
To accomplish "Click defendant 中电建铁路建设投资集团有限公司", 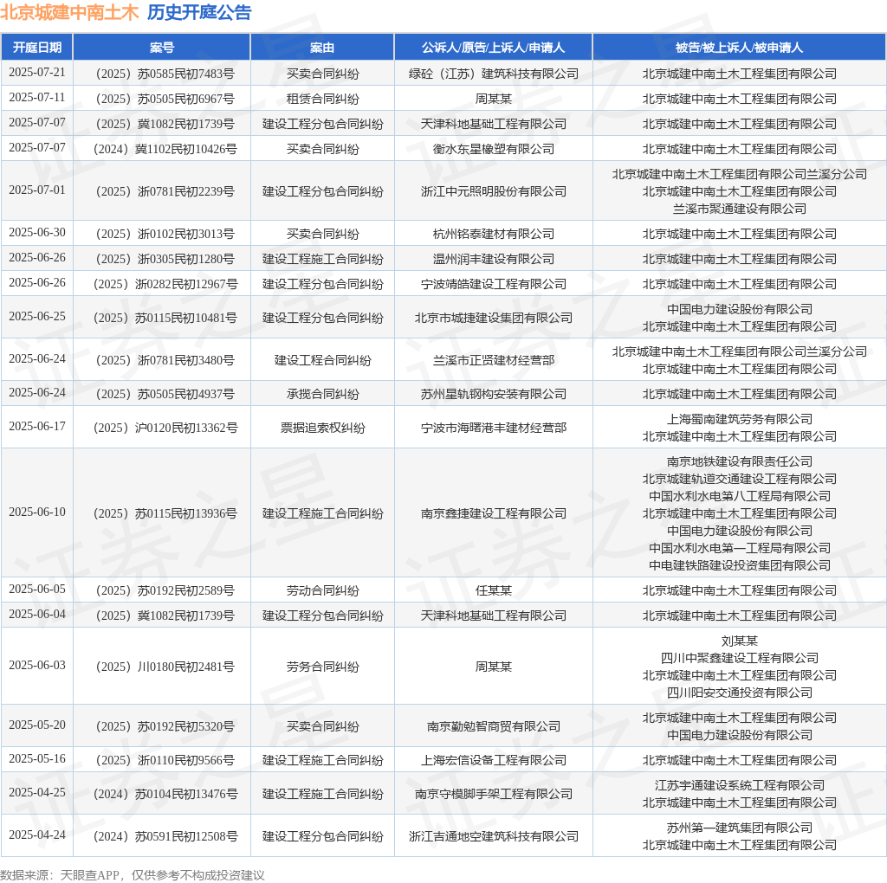I will pos(740,566).
